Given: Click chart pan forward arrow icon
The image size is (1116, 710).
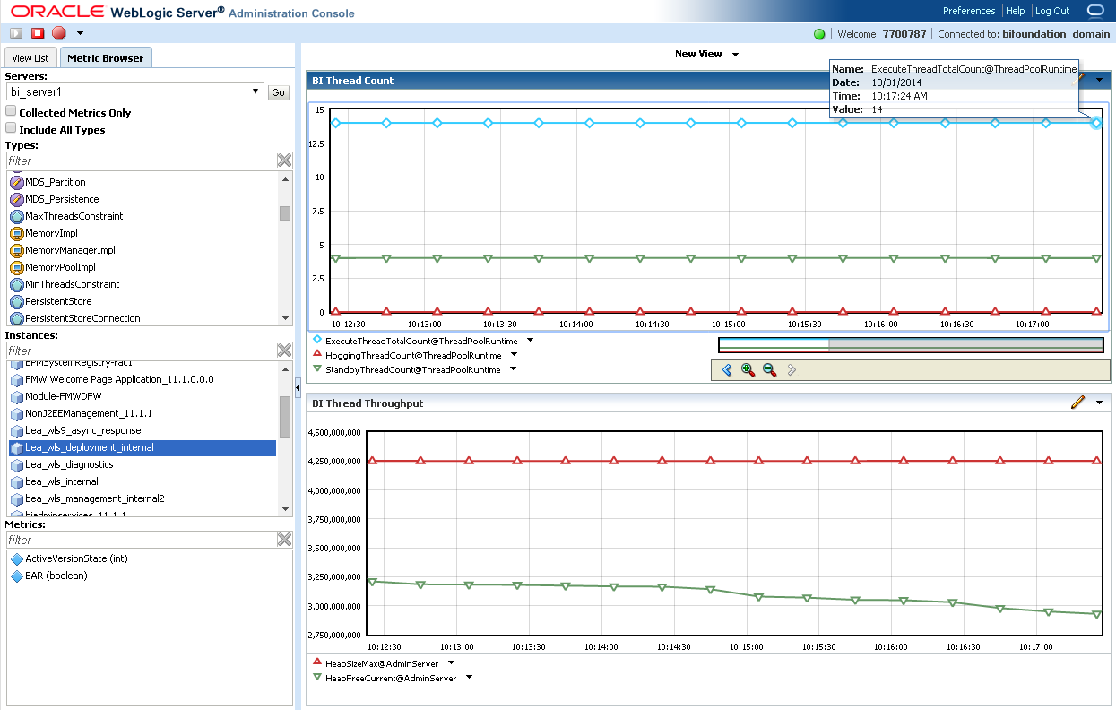Looking at the screenshot, I should click(x=792, y=369).
